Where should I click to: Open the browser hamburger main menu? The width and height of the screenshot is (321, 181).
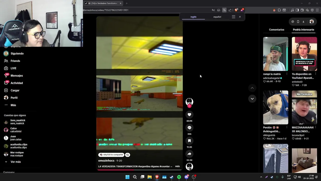tap(317, 10)
